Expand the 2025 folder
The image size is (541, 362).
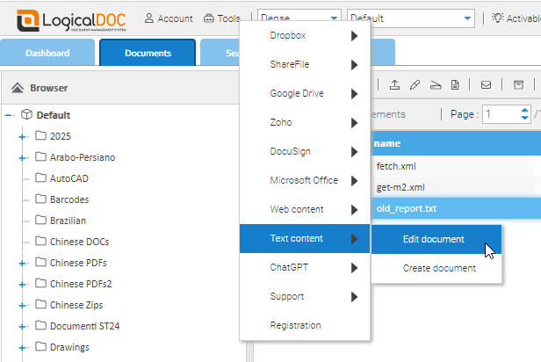click(x=22, y=137)
